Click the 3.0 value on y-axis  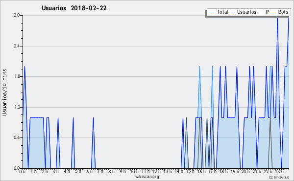click(x=17, y=15)
